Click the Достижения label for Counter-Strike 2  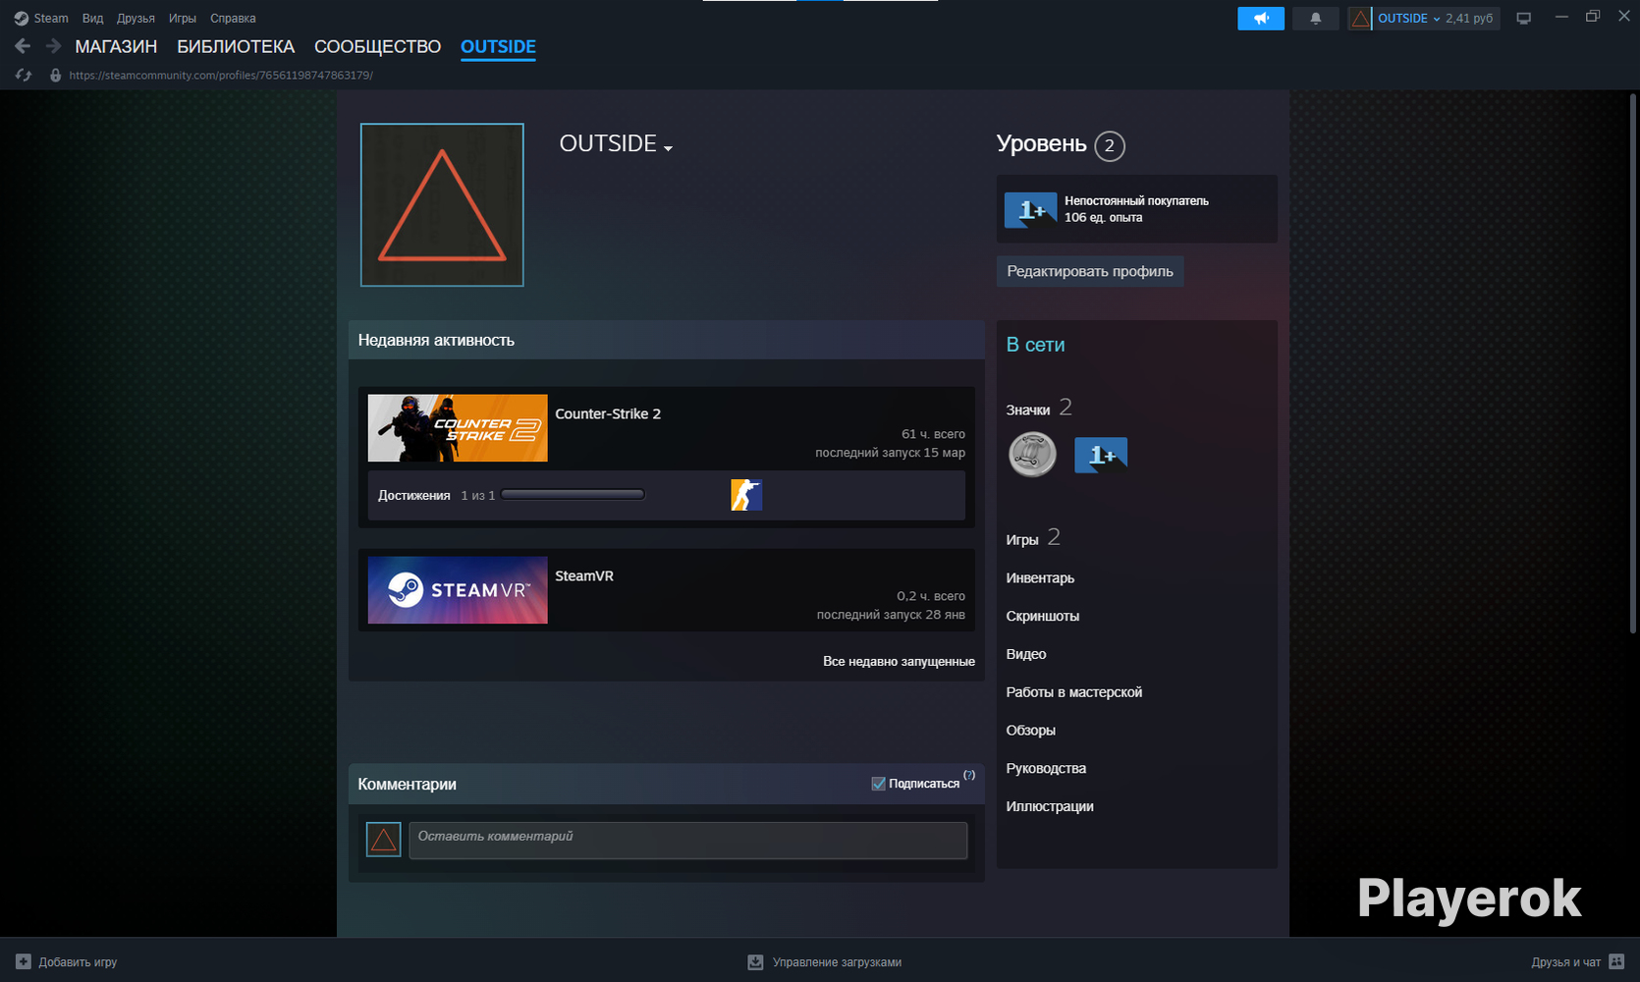coord(414,496)
